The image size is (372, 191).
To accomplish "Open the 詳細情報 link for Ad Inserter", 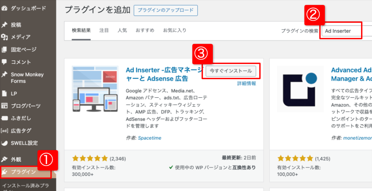I will [246, 84].
